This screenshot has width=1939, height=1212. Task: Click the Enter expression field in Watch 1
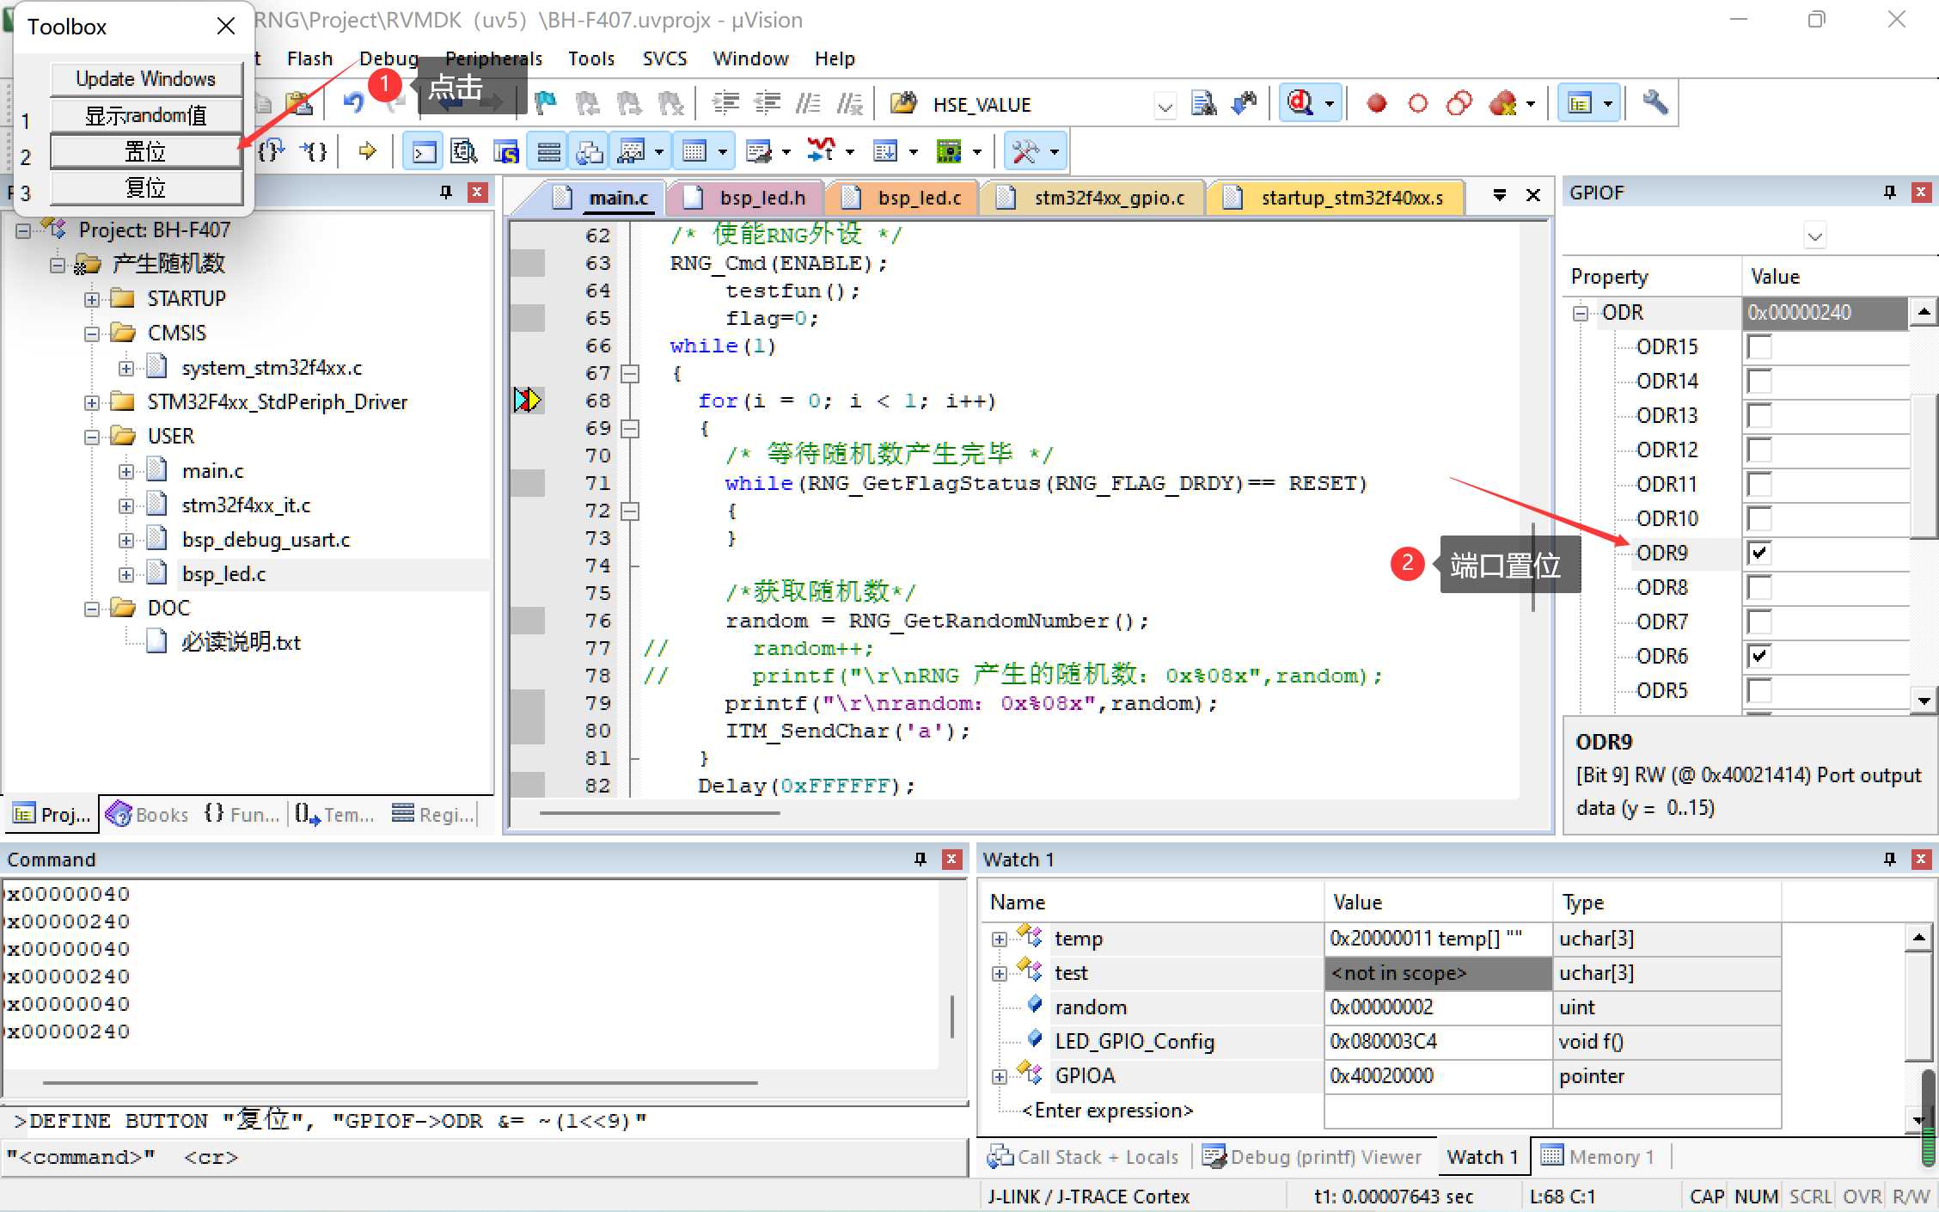pos(1107,1111)
